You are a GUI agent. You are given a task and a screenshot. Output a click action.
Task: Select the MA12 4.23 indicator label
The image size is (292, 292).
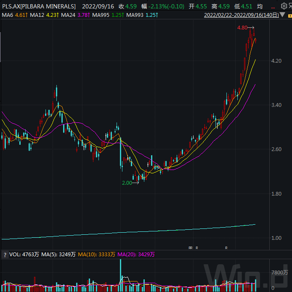pos(44,15)
